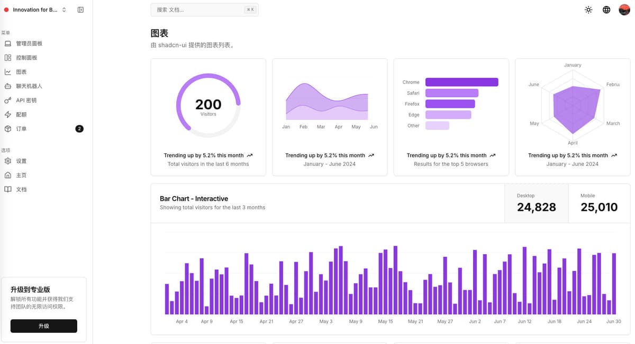The width and height of the screenshot is (635, 344).
Task: Toggle light/dark theme with the sun icon
Action: [x=588, y=9]
